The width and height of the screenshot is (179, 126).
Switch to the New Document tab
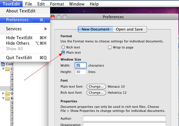tap(95, 29)
